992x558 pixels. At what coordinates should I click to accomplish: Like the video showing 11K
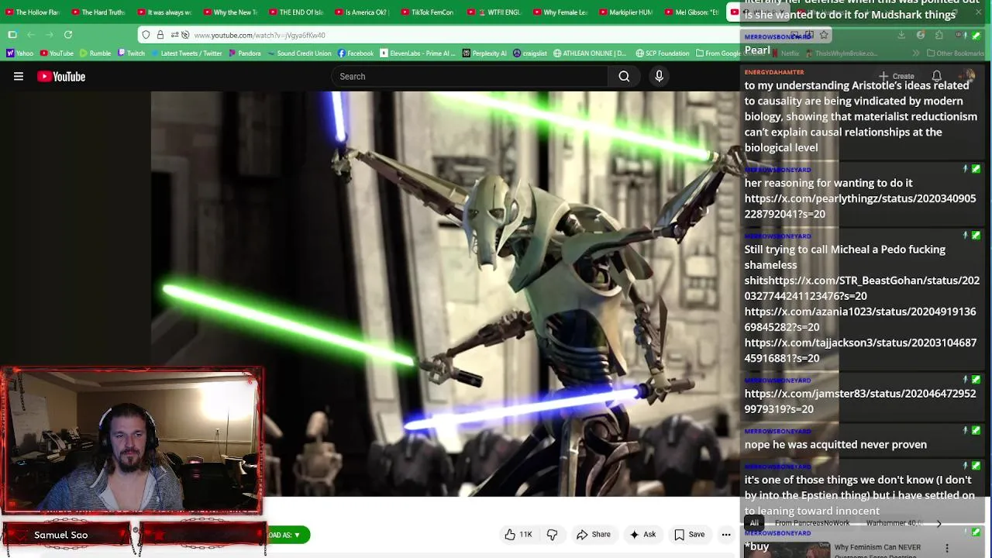pyautogui.click(x=518, y=535)
